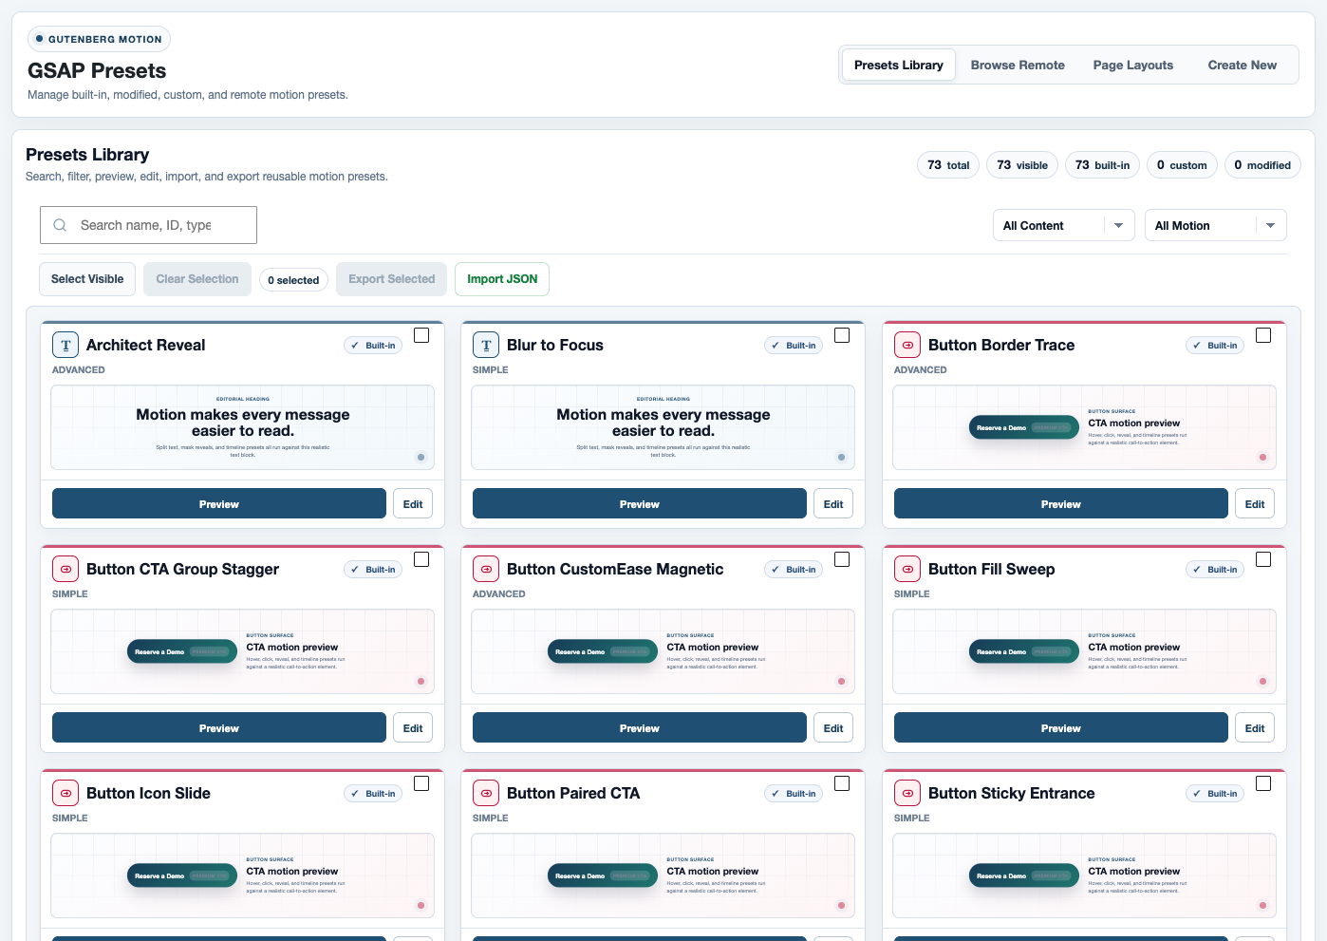Screen dimensions: 1327x941
Task: Click the Import JSON button
Action: pyautogui.click(x=502, y=279)
